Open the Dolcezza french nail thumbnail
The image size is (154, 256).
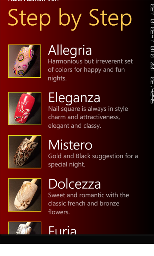coord(25,195)
